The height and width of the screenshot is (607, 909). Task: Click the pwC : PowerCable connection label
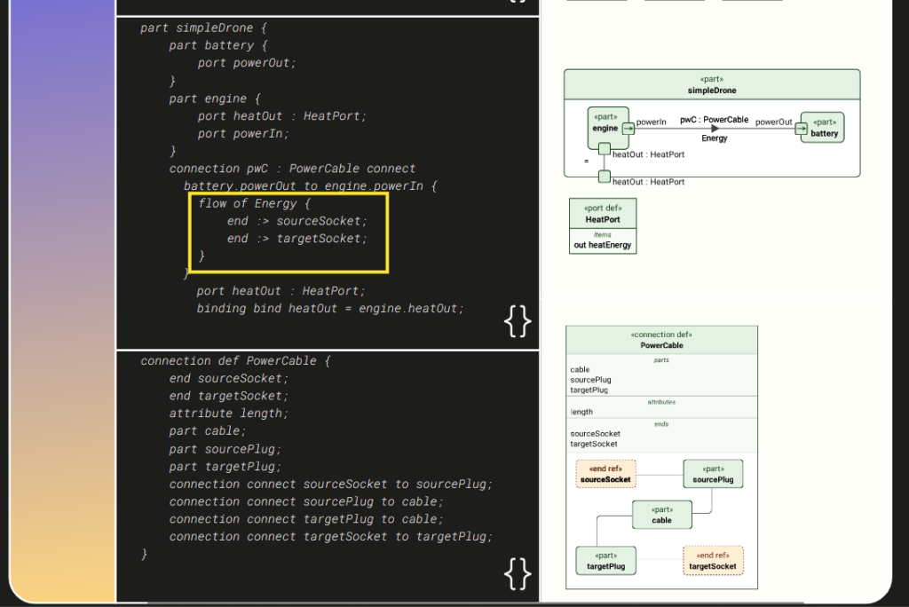[714, 119]
